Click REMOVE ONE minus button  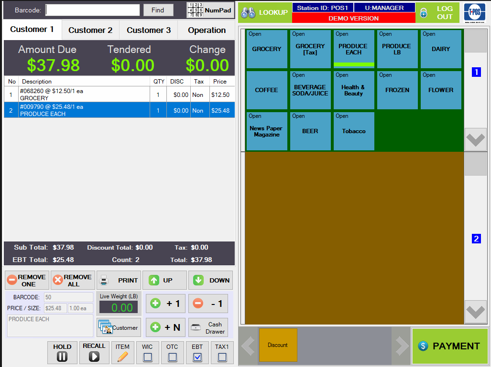pos(27,280)
